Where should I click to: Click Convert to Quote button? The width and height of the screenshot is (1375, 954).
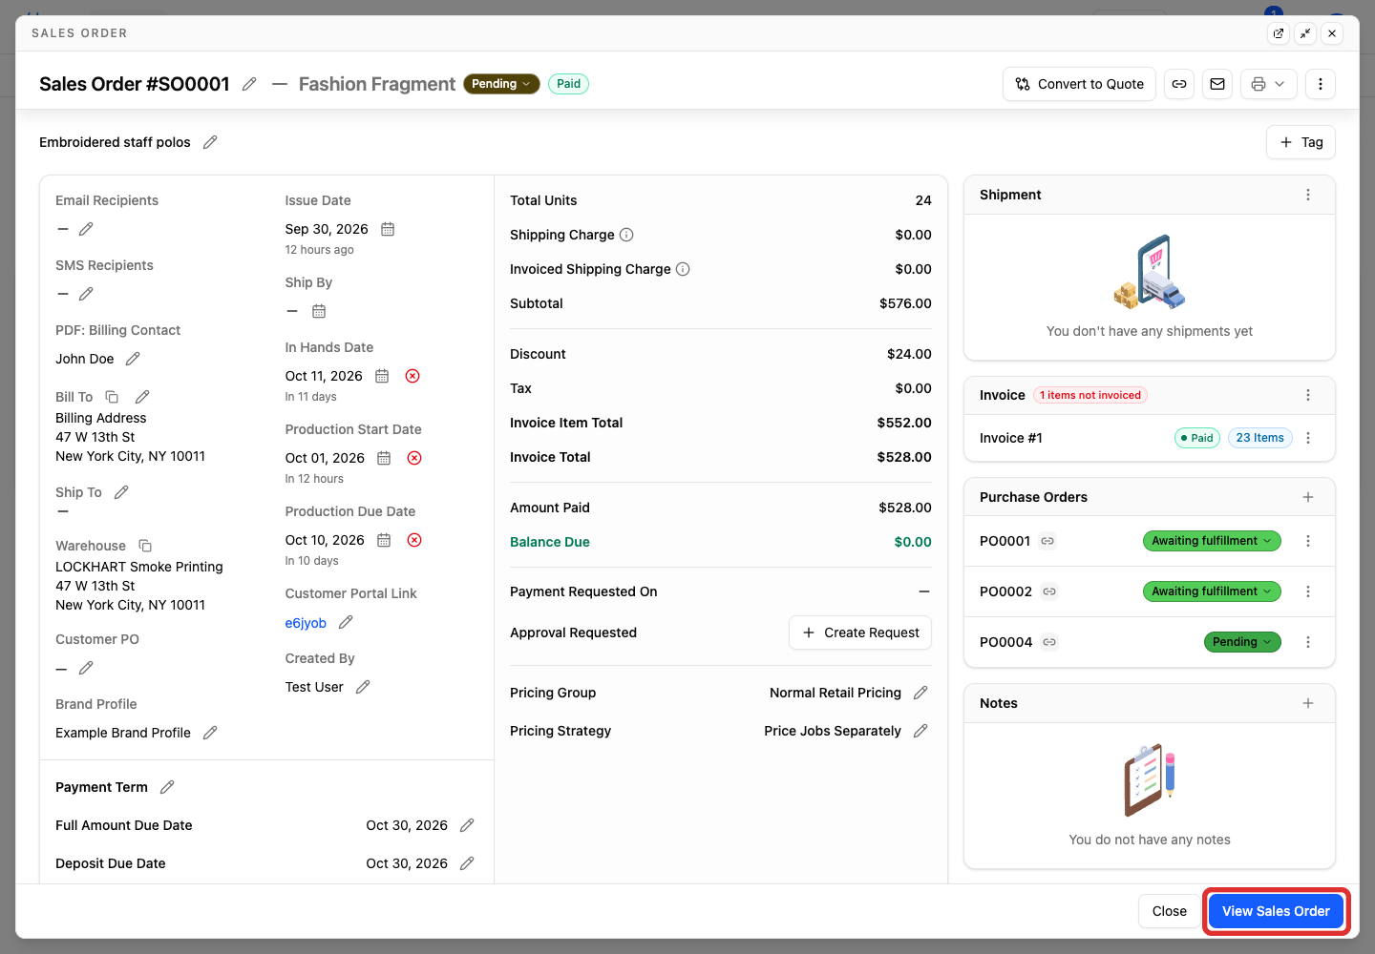point(1079,84)
